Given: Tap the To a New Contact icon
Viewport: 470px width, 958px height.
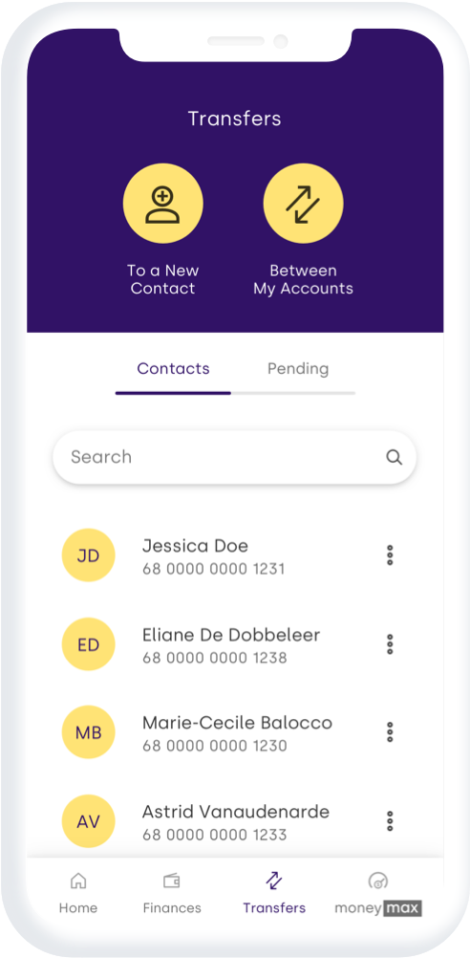Looking at the screenshot, I should (163, 204).
